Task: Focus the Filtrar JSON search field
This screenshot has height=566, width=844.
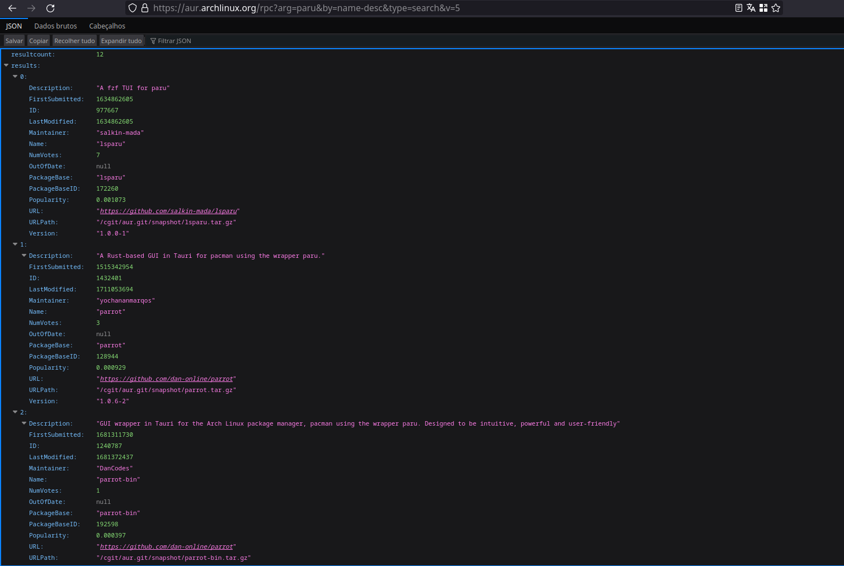Action: coord(175,41)
